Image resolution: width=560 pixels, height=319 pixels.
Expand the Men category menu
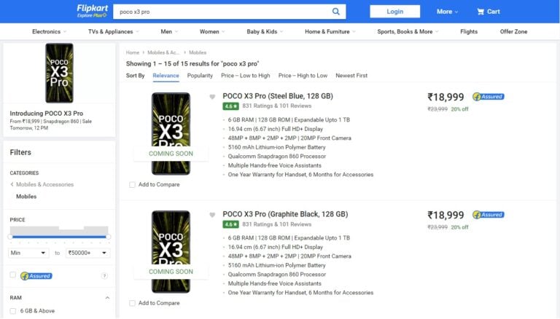[169, 31]
